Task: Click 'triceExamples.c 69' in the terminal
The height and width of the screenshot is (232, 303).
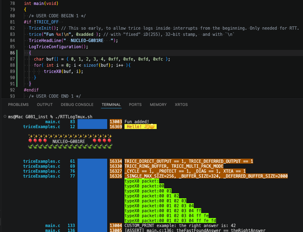Action: (49, 166)
